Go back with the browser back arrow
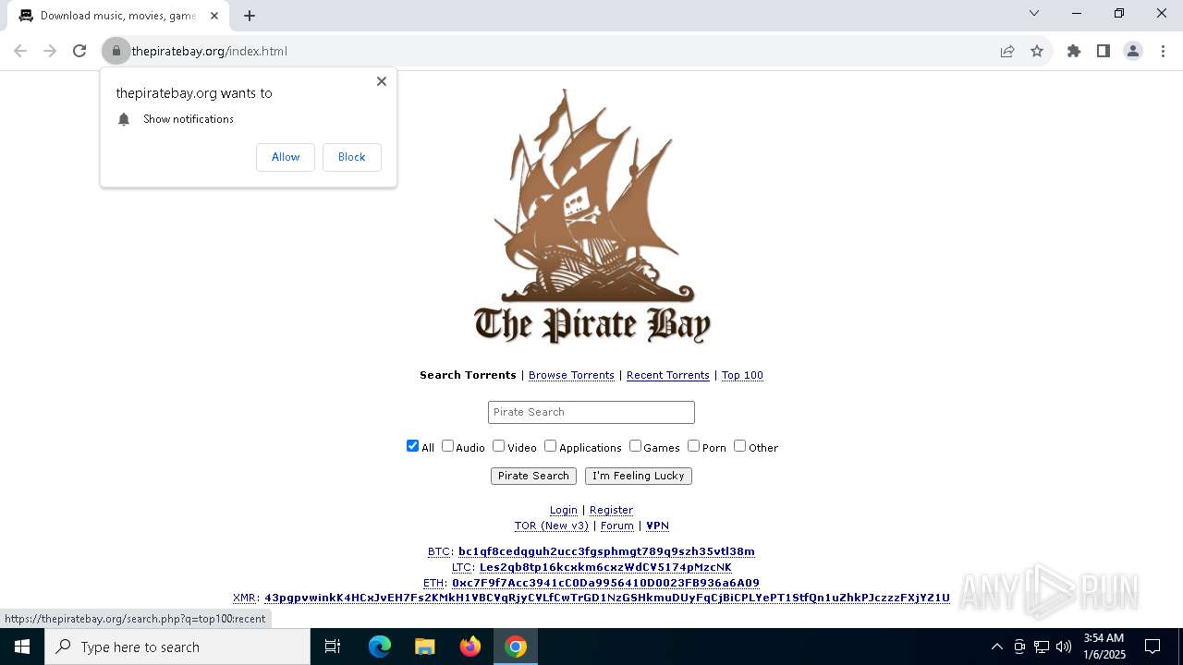 point(20,51)
